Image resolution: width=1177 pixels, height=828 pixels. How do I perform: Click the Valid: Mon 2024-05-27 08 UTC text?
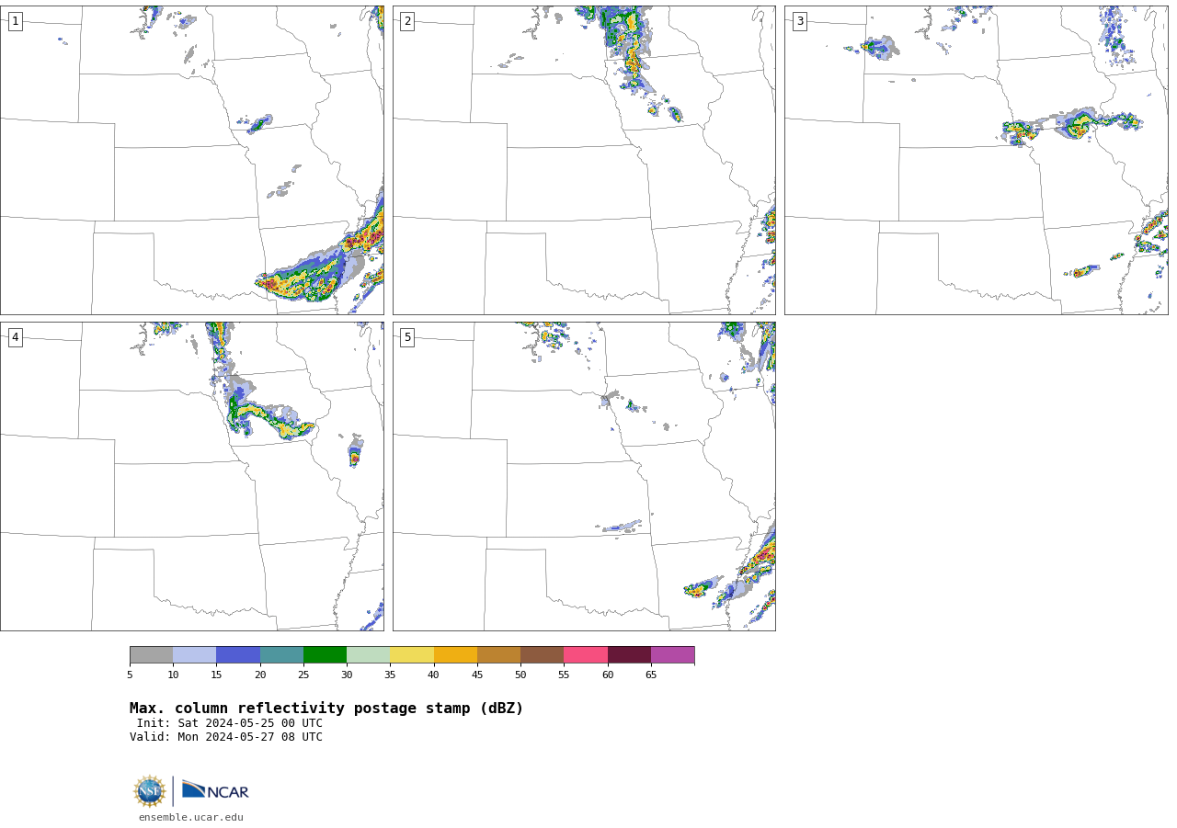226,737
